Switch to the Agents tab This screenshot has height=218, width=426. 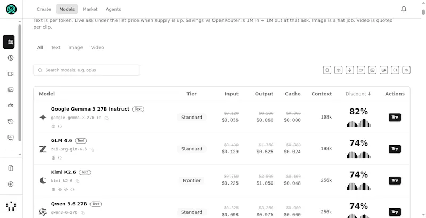pyautogui.click(x=113, y=9)
